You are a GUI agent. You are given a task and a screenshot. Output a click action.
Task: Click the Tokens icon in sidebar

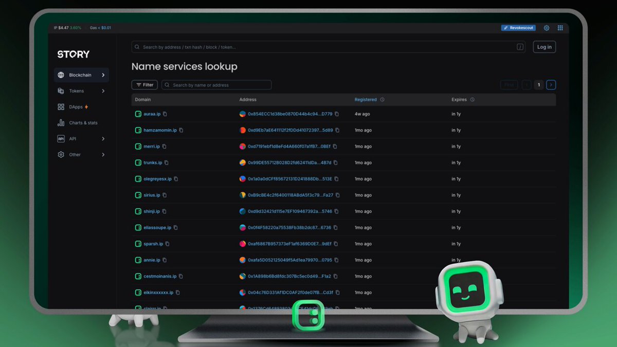(61, 91)
